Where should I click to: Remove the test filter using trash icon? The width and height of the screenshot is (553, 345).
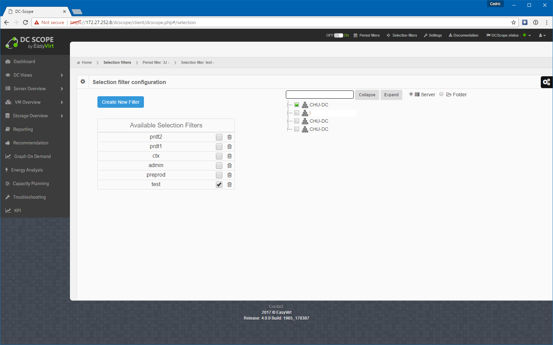(x=229, y=184)
